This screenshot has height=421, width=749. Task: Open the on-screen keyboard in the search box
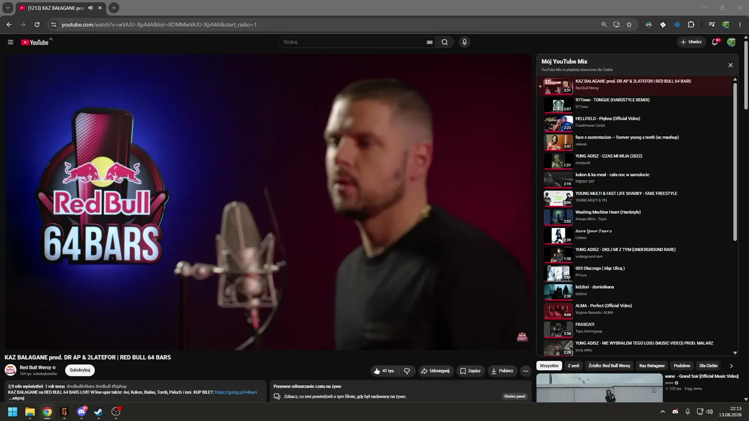430,42
